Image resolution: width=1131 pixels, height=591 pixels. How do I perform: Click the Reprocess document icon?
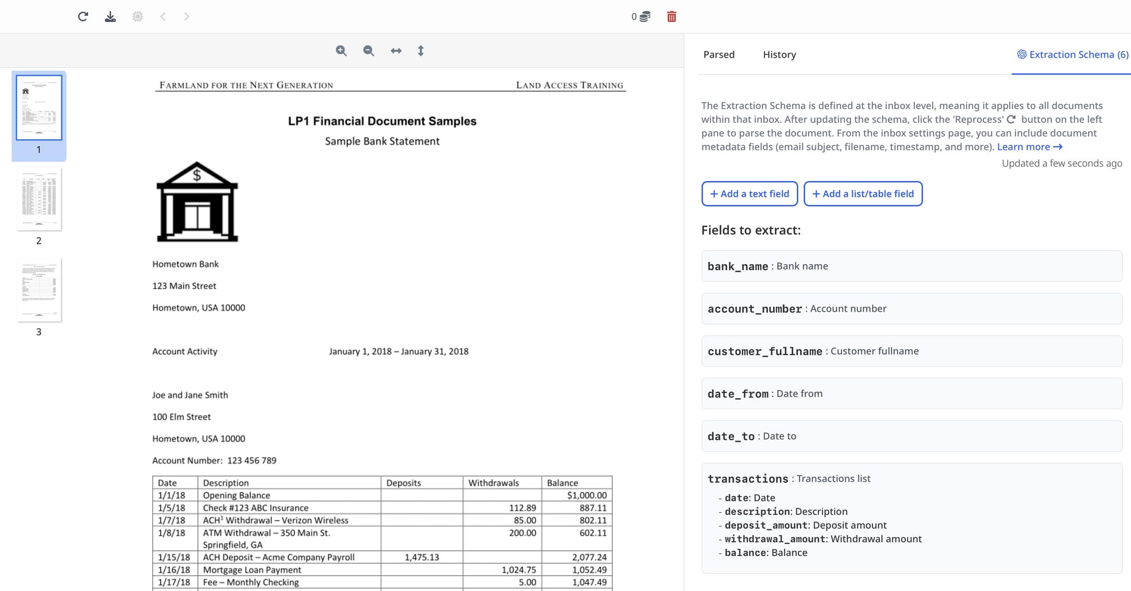tap(83, 16)
